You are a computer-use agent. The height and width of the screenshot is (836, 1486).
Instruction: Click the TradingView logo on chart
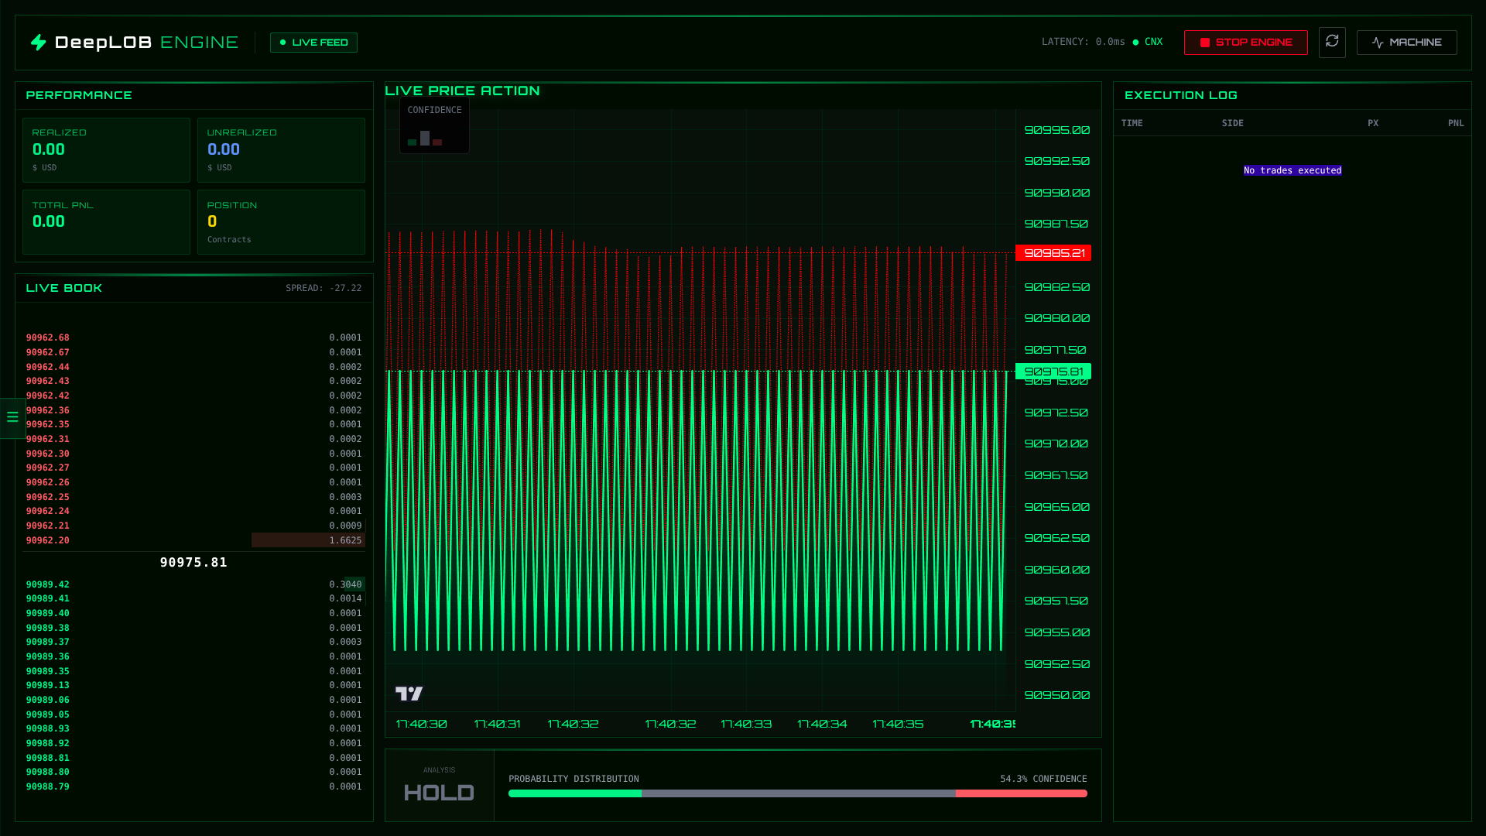click(x=409, y=694)
